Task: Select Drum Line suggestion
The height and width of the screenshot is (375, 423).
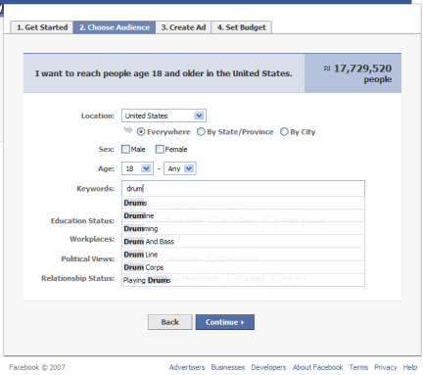Action: pos(243,255)
